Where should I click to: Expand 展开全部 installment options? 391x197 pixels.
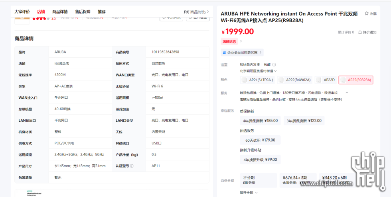[x=249, y=193]
